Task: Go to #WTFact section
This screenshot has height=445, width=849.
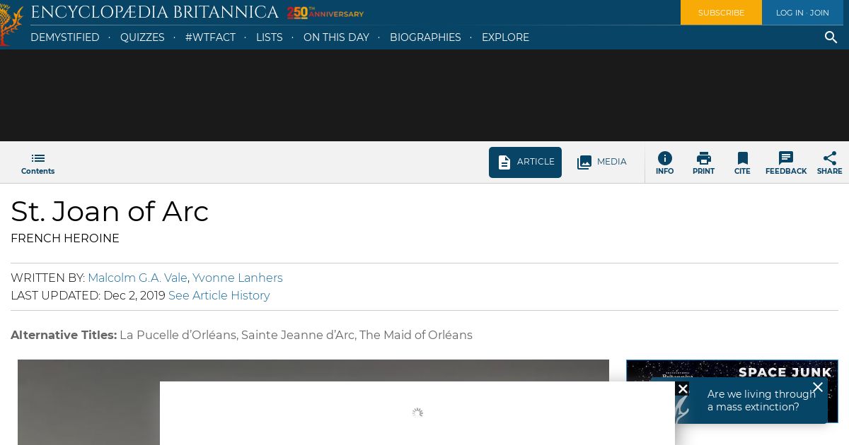Action: point(210,37)
